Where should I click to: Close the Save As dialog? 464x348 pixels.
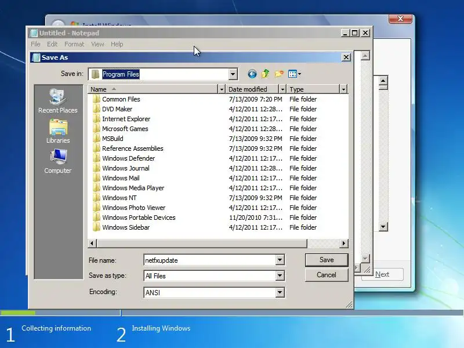[346, 57]
